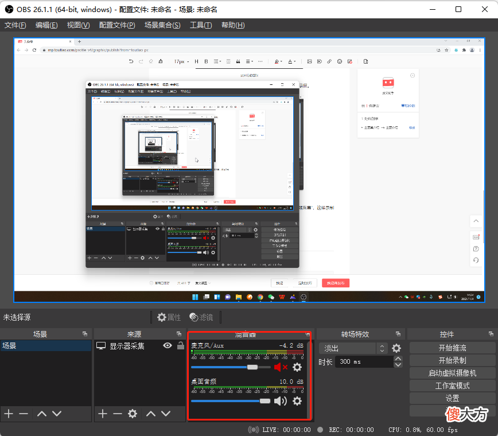
Task: Click undo icon in previewed editor toolbar
Action: click(x=131, y=61)
